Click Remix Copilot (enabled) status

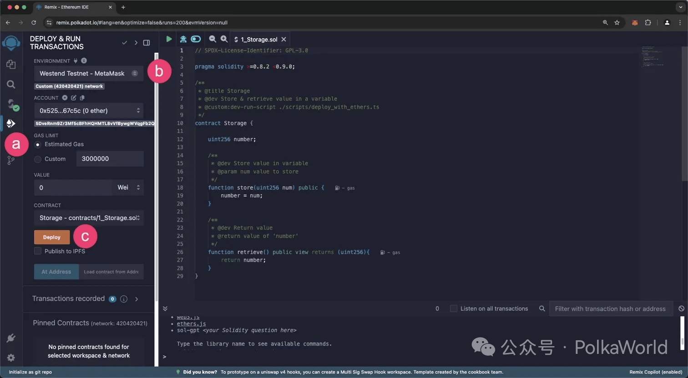click(656, 372)
